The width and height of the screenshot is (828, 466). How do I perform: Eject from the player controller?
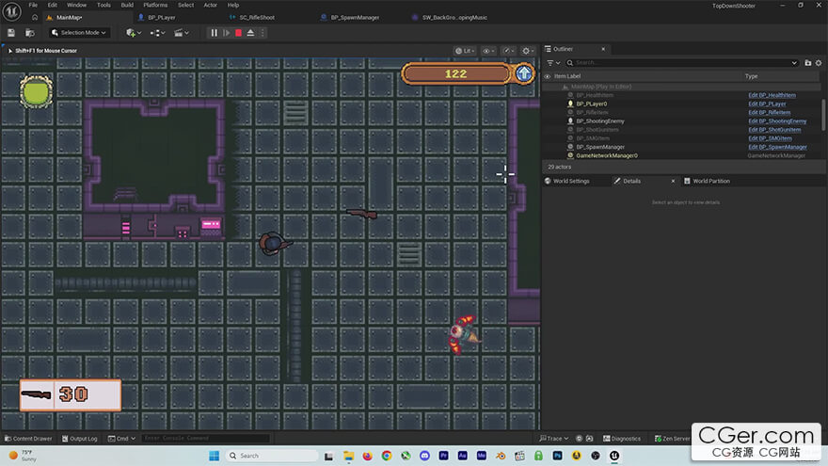(251, 33)
